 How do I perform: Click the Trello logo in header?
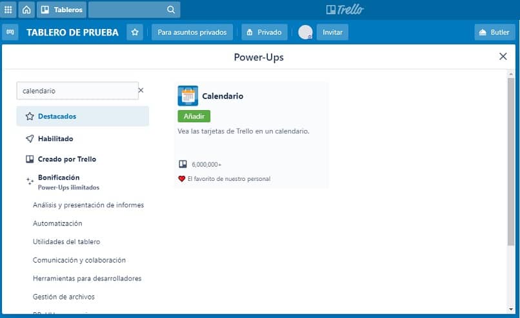[x=345, y=10]
